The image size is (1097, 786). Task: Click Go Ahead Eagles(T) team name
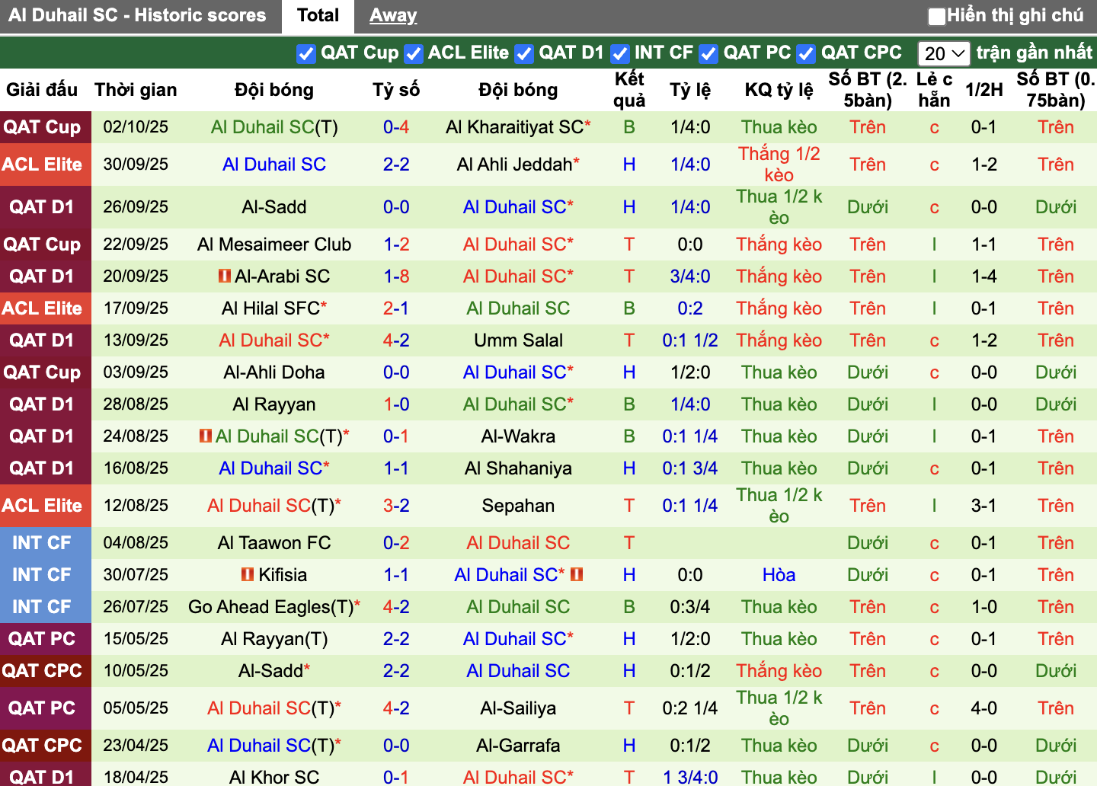[x=271, y=607]
